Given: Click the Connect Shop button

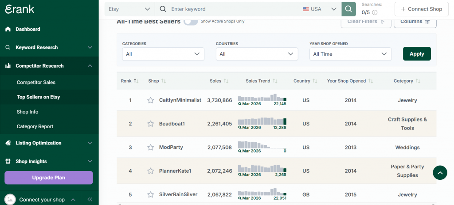Looking at the screenshot, I should (x=421, y=9).
